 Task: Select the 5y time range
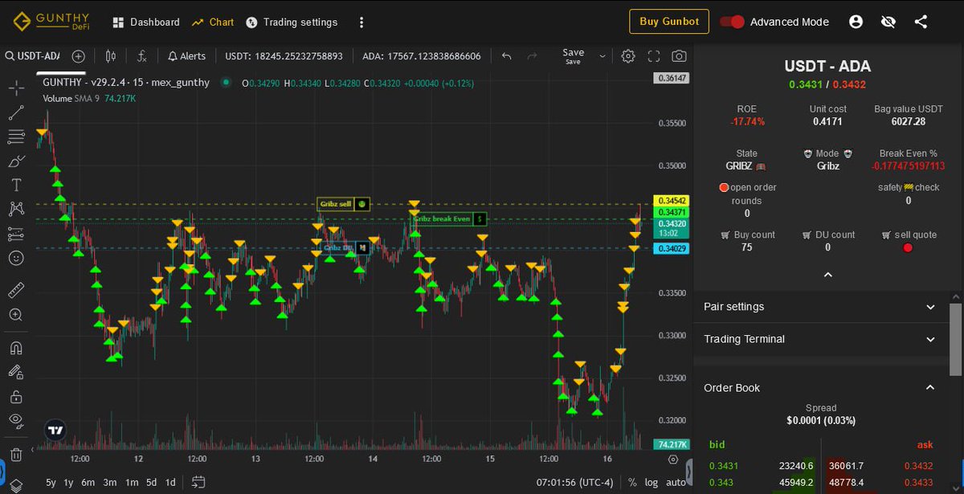51,482
